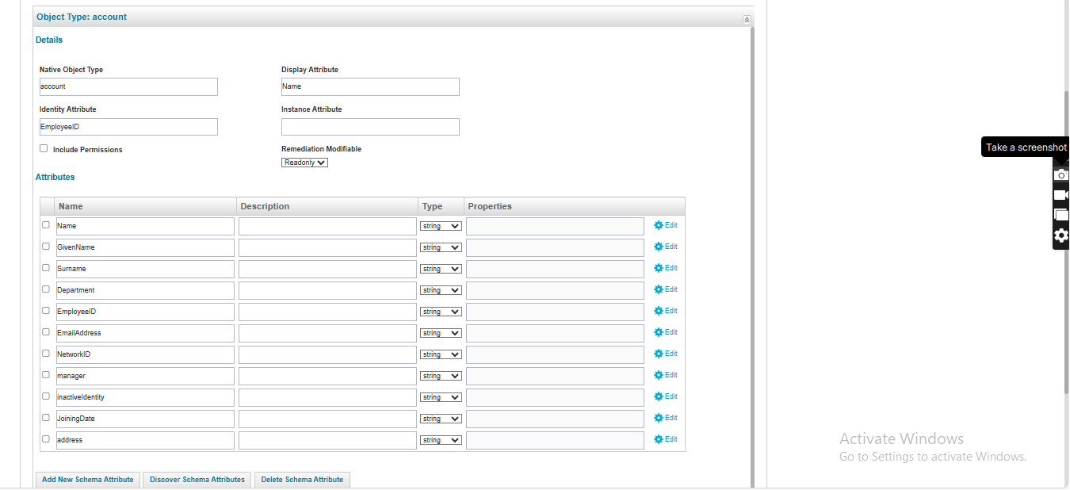Click the Description column header
Image resolution: width=1070 pixels, height=490 pixels.
click(327, 206)
